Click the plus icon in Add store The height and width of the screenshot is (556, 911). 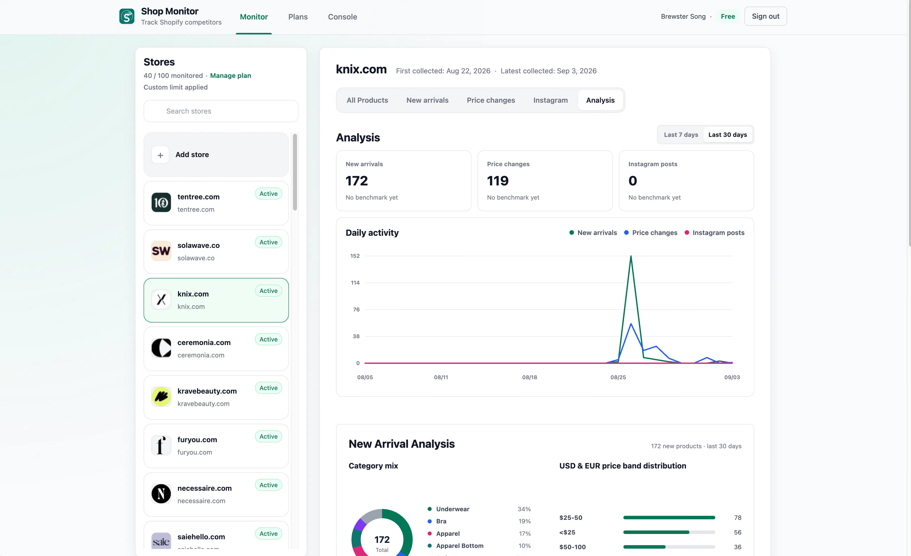(160, 155)
